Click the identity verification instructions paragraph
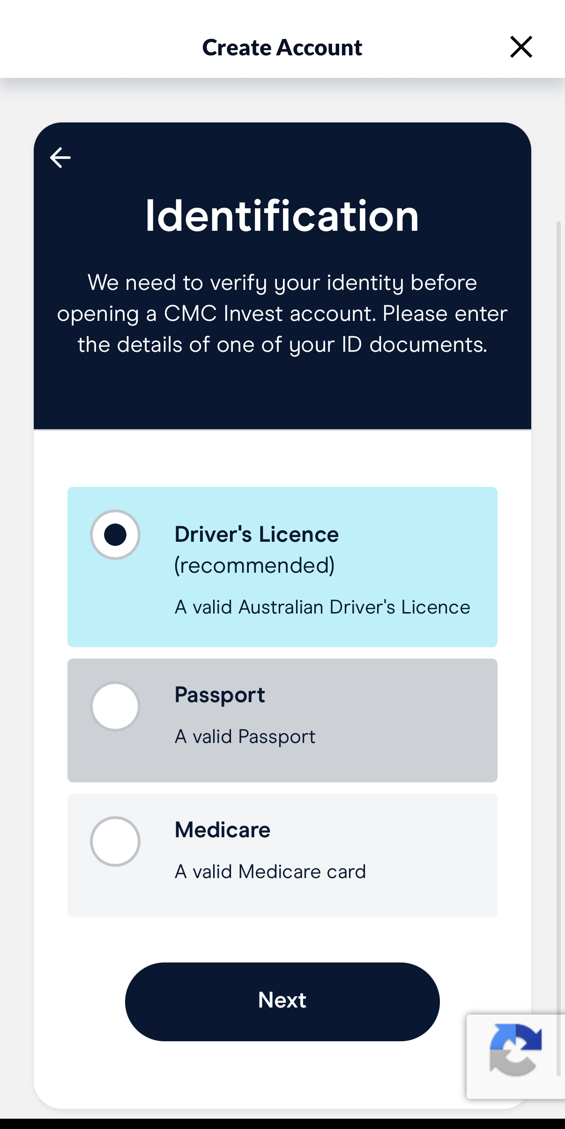This screenshot has height=1129, width=565. [282, 313]
